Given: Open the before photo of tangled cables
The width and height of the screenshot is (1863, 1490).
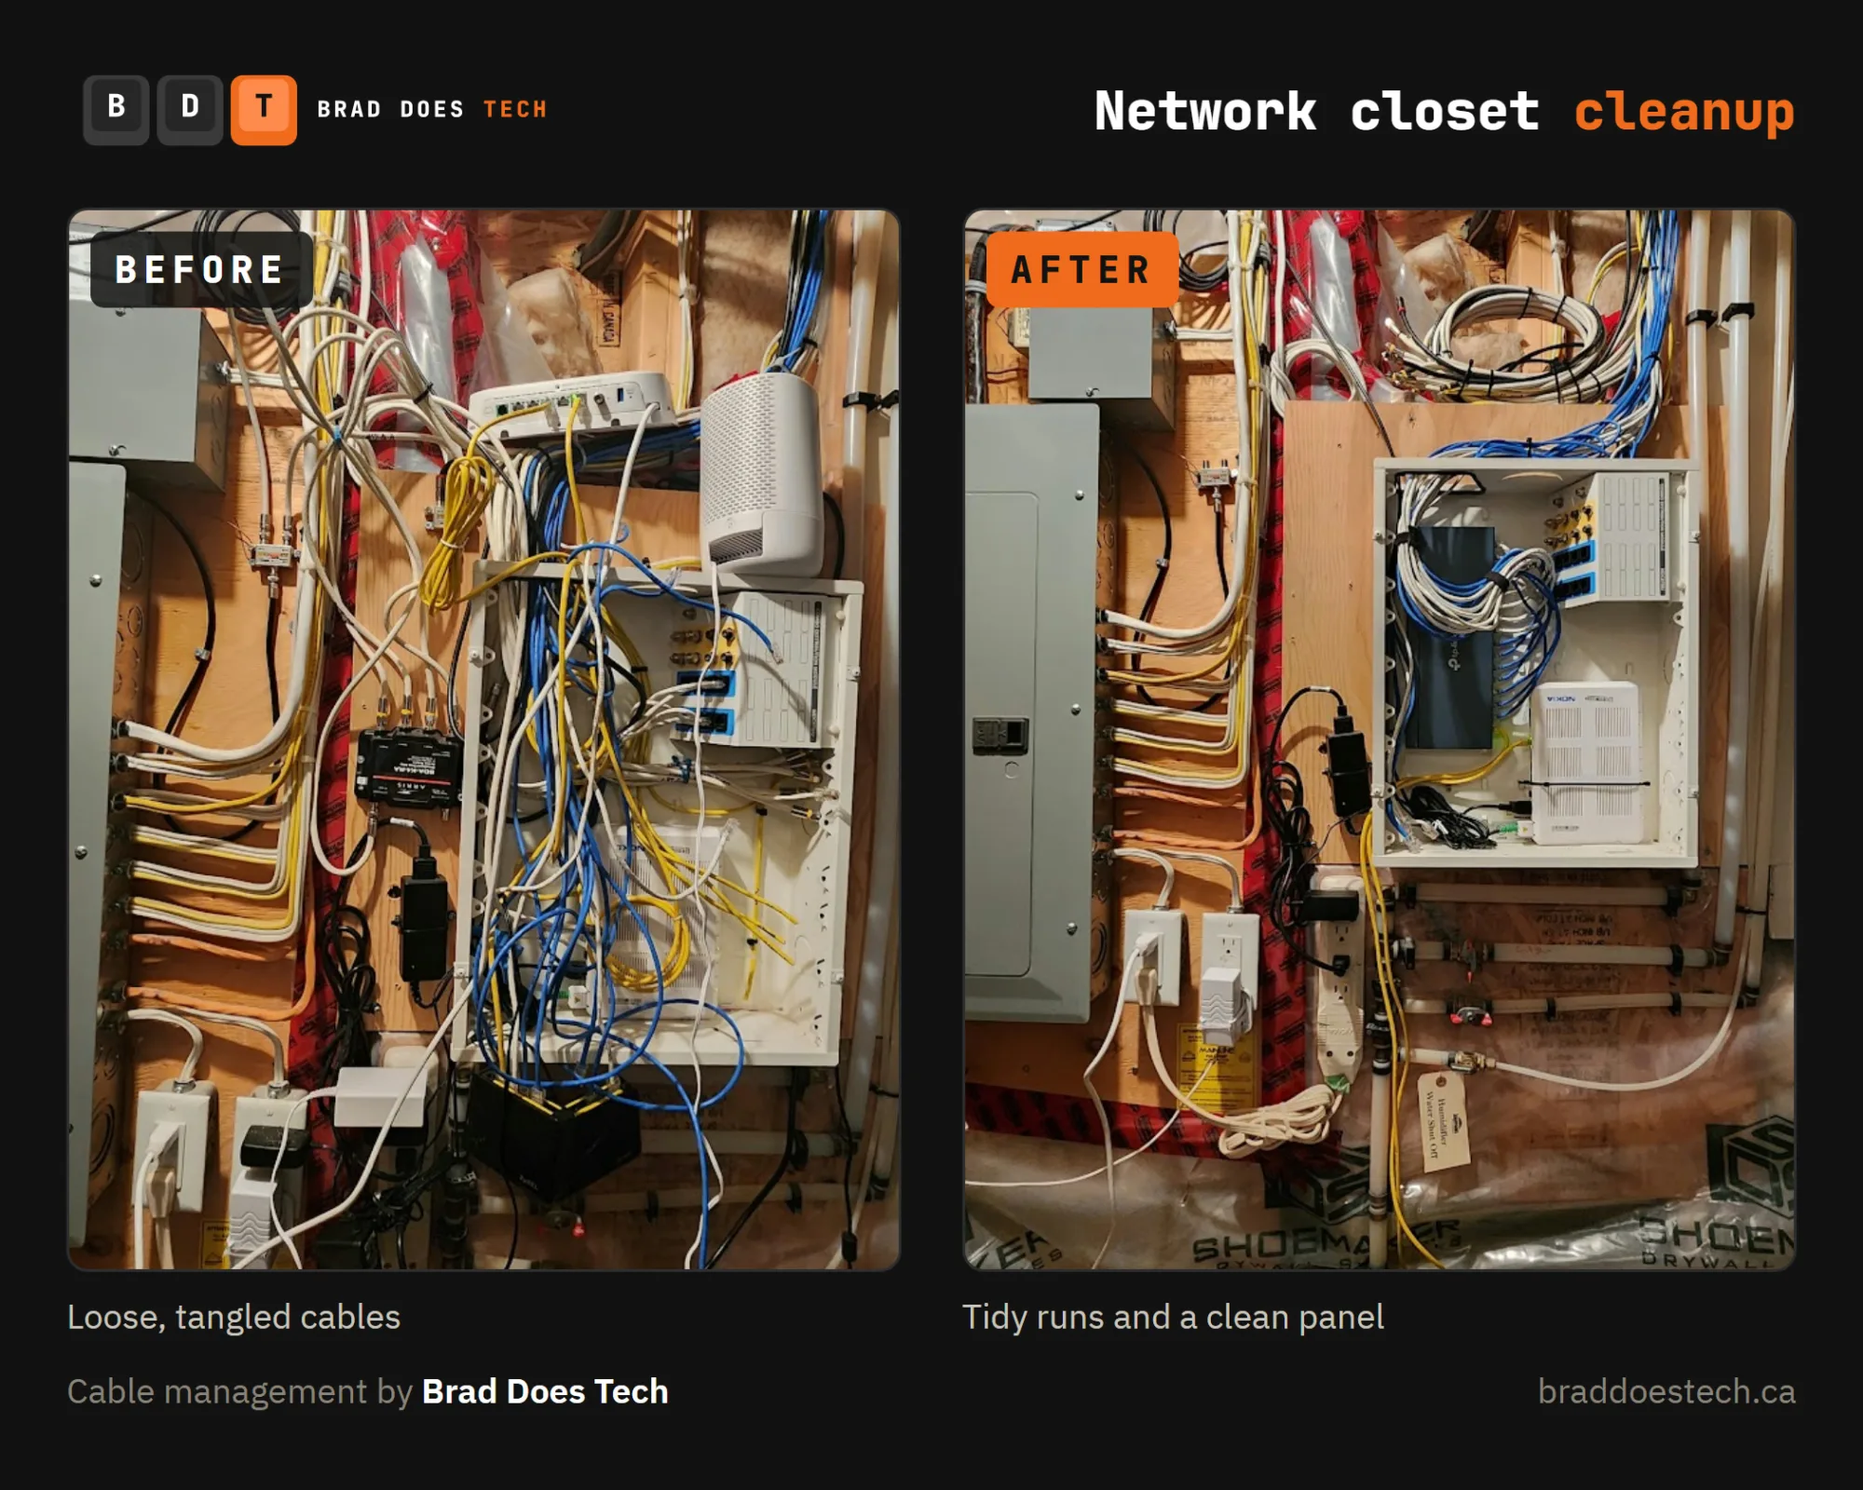Looking at the screenshot, I should [483, 739].
